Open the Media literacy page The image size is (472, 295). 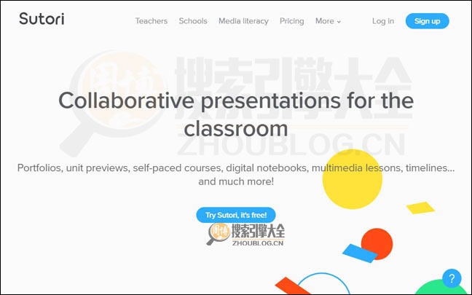pos(243,21)
